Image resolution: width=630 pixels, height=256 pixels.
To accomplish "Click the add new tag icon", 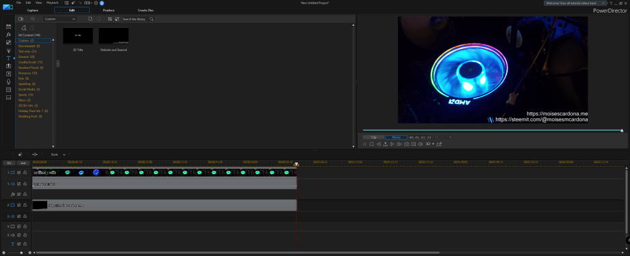I will pyautogui.click(x=24, y=28).
